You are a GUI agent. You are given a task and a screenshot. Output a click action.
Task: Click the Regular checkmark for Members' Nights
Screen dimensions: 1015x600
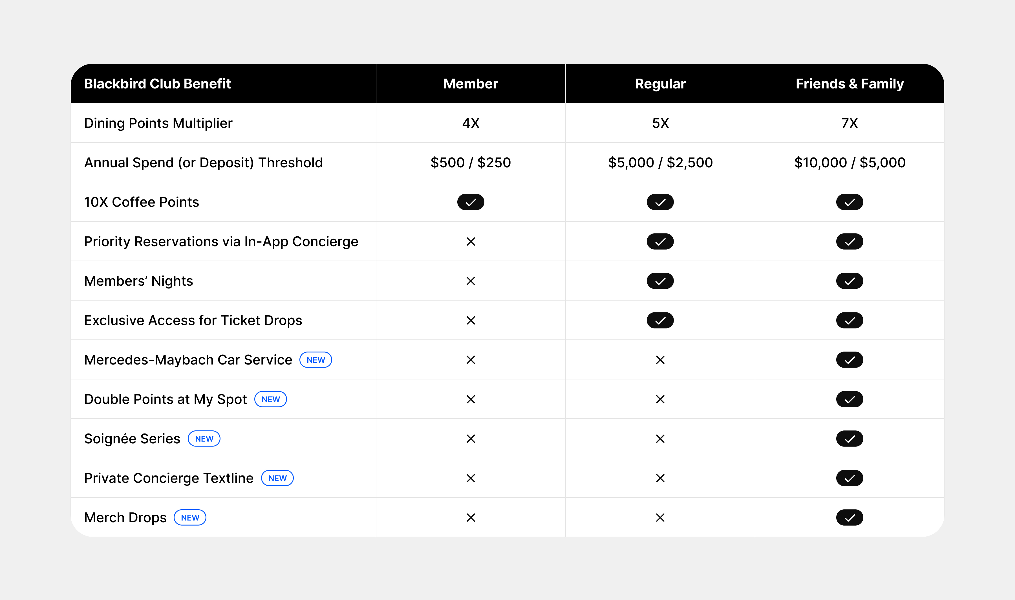click(x=660, y=281)
